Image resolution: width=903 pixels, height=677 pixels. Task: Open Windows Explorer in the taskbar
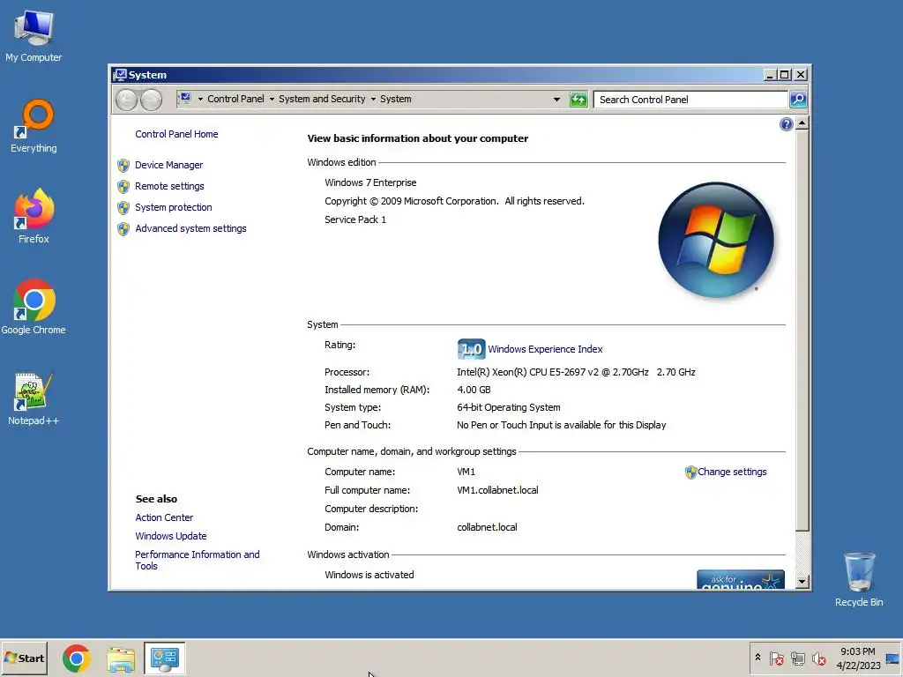[x=121, y=658]
